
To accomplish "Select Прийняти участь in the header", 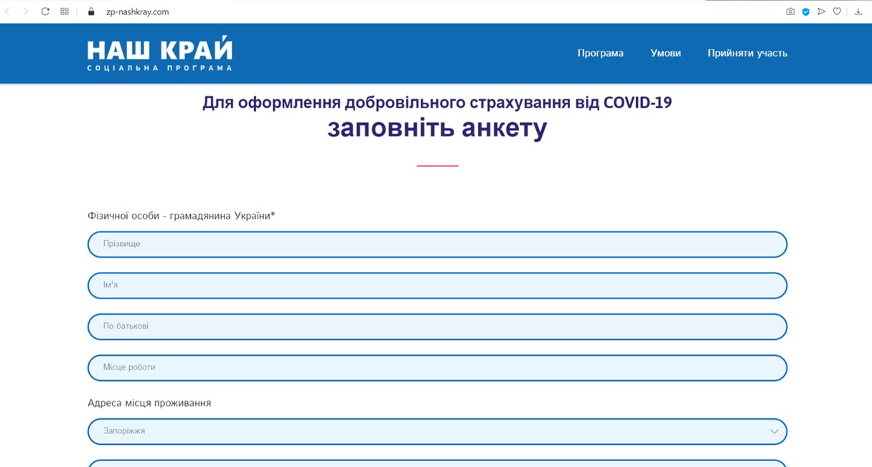I will 747,53.
